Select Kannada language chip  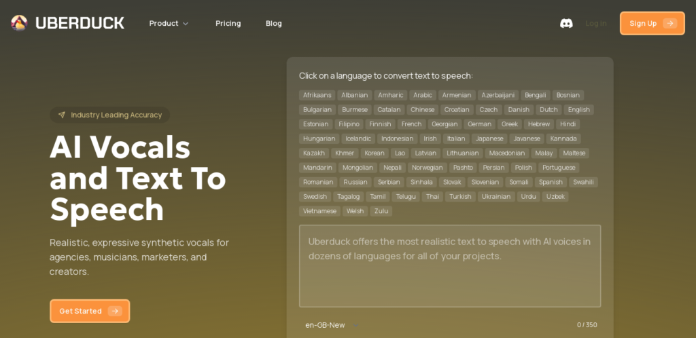click(x=563, y=138)
